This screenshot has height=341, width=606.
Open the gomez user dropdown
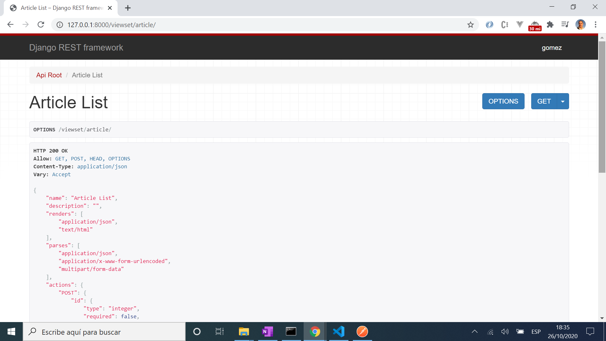(x=551, y=48)
